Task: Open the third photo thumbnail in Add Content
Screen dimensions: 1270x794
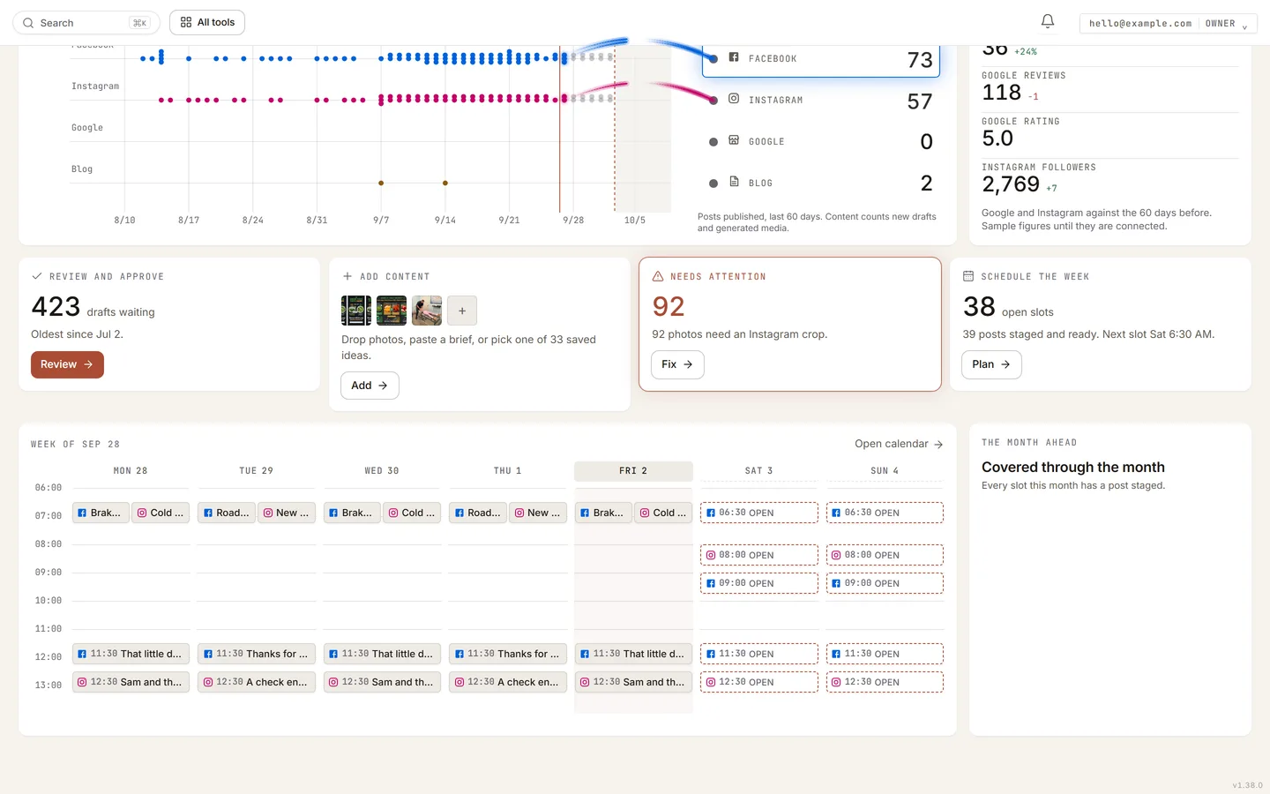Action: coord(427,311)
